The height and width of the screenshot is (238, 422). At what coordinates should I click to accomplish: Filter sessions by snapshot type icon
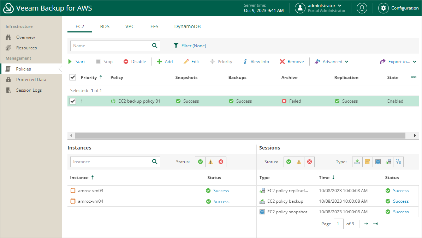pyautogui.click(x=378, y=162)
